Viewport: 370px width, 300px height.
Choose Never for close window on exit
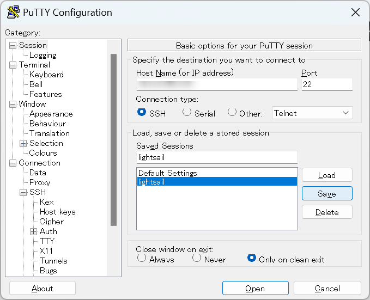coord(196,258)
